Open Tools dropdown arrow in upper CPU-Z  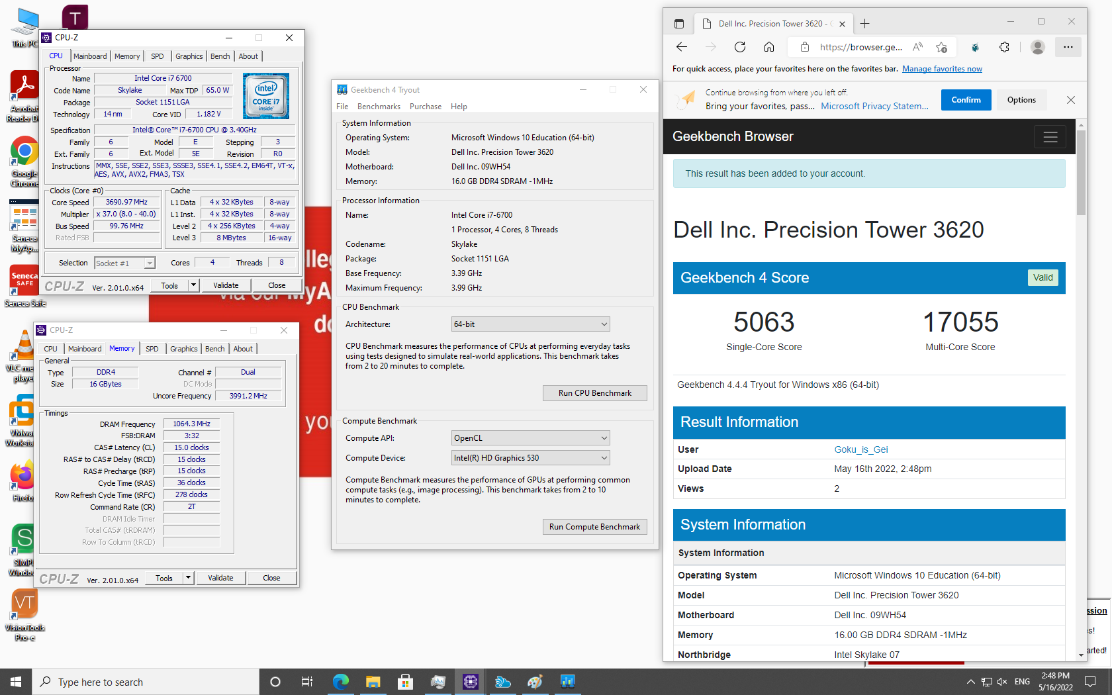[x=193, y=285]
